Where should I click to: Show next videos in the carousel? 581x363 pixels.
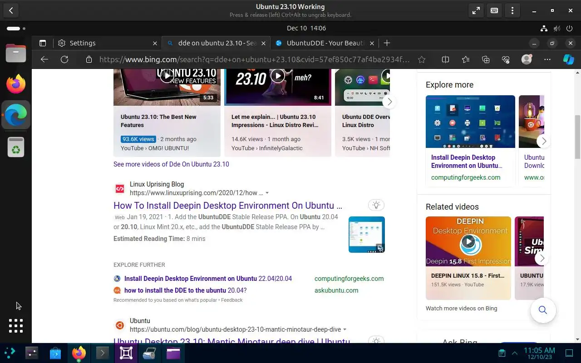(x=389, y=102)
